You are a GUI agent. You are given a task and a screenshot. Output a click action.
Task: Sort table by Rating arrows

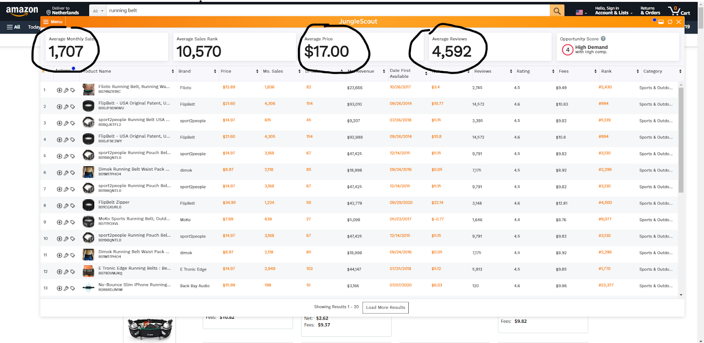(x=553, y=71)
